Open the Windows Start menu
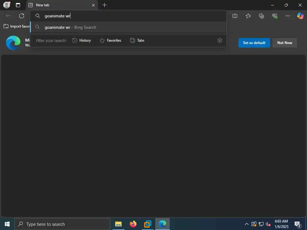Viewport: 307px width, 230px height. click(7, 224)
